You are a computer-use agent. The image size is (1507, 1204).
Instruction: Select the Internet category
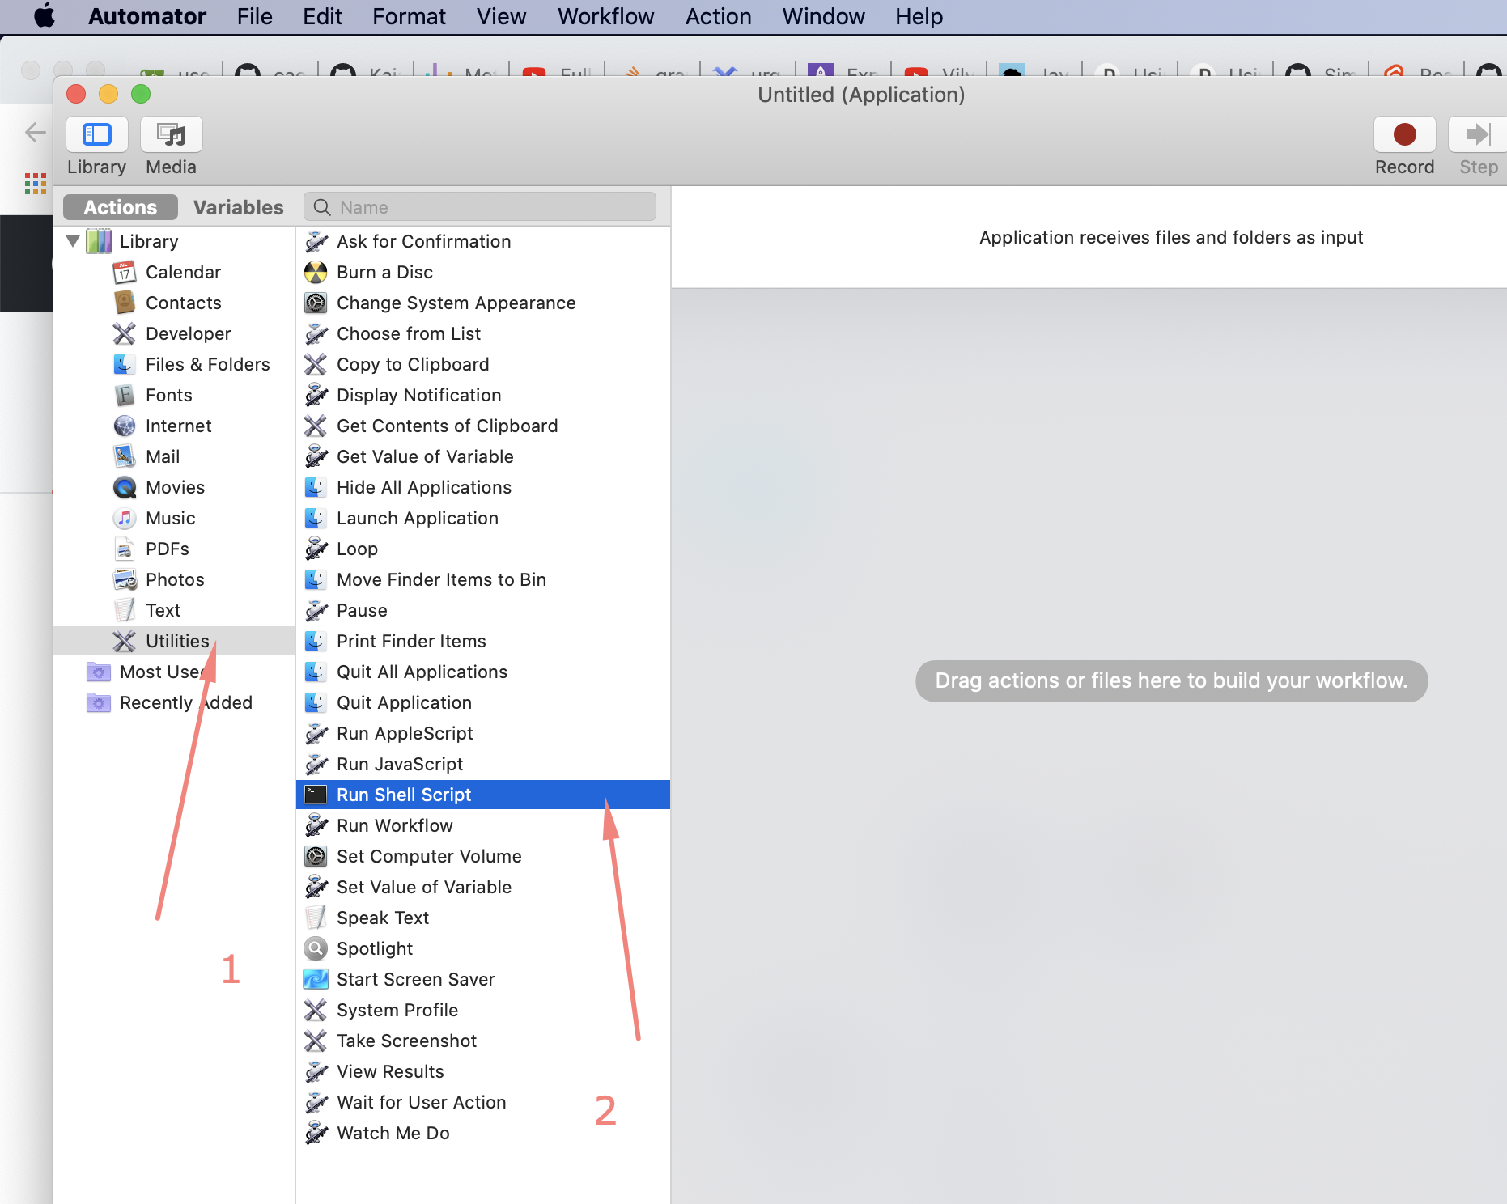coord(174,426)
